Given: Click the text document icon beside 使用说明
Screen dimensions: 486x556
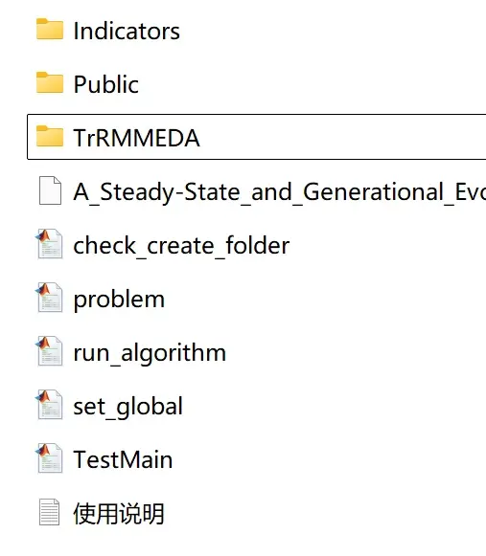Looking at the screenshot, I should pyautogui.click(x=50, y=512).
